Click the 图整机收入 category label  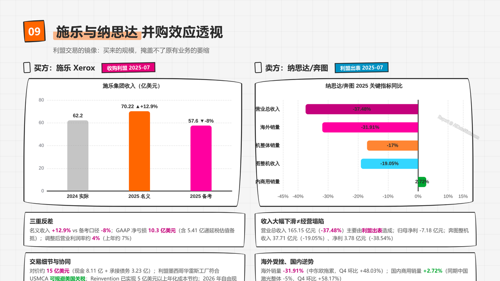pos(268,164)
